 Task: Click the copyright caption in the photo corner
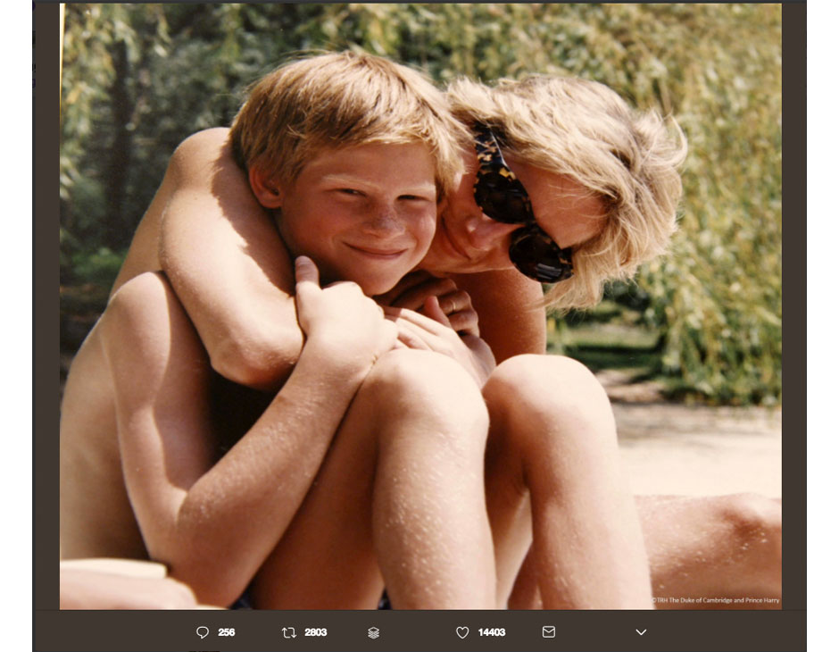click(x=715, y=600)
